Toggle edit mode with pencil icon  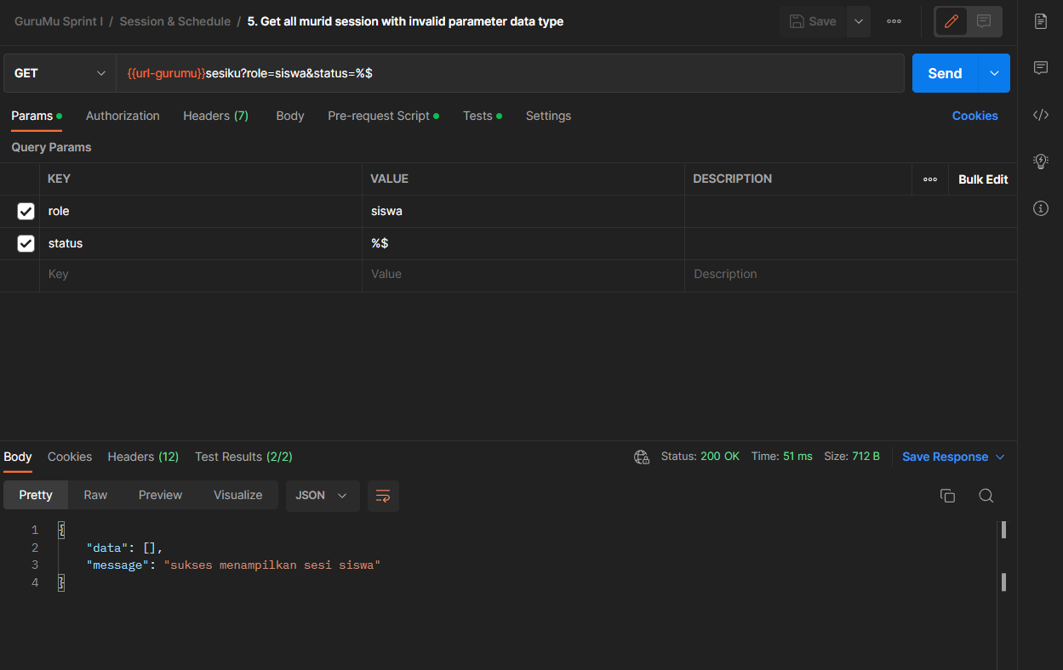pos(950,21)
